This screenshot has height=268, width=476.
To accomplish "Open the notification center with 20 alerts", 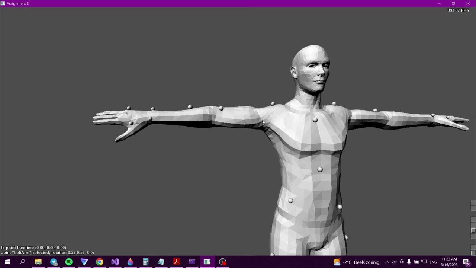I will click(x=467, y=262).
